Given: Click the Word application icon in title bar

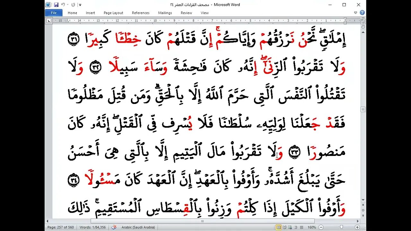Looking at the screenshot, I should (48, 5).
